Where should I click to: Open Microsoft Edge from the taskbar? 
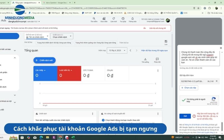pos(41,137)
